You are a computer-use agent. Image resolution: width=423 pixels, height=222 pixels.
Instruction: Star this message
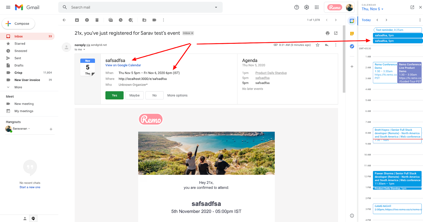(318, 45)
